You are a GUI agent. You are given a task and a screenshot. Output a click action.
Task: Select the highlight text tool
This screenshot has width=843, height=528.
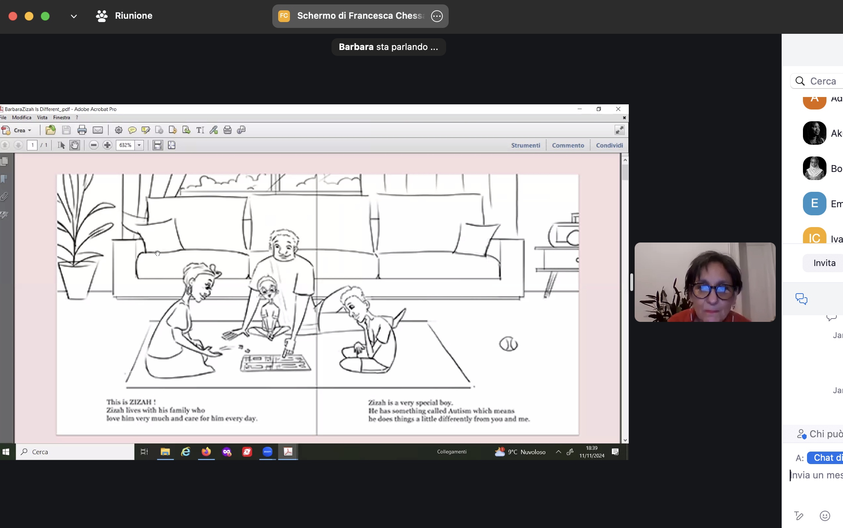pyautogui.click(x=146, y=130)
